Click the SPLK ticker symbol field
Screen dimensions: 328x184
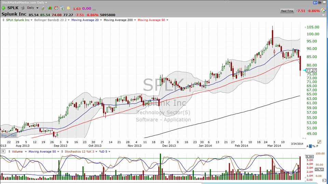point(13,8)
